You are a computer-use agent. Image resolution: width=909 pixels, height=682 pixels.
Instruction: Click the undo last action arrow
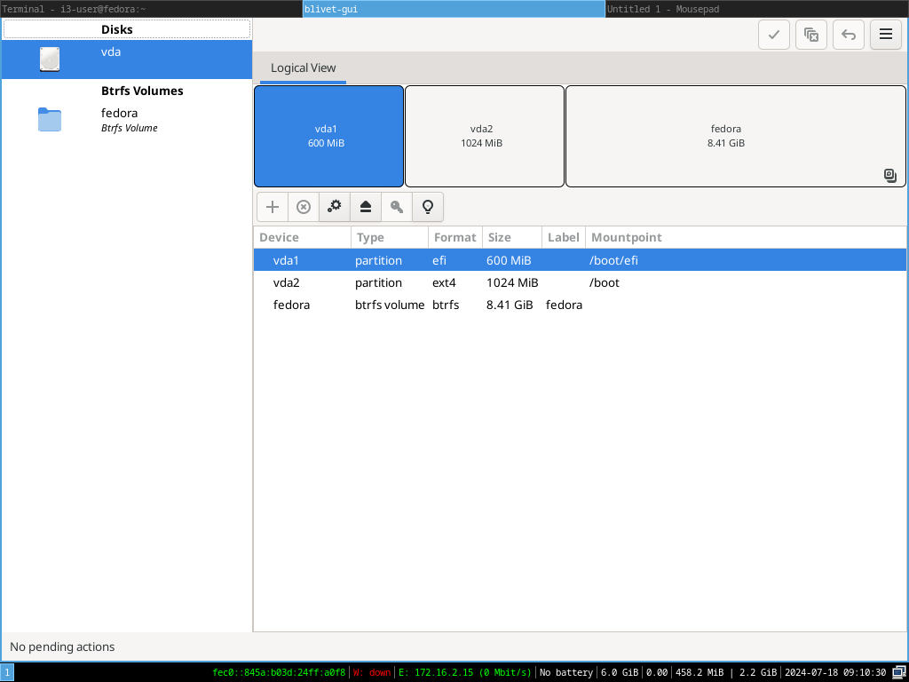(x=849, y=35)
